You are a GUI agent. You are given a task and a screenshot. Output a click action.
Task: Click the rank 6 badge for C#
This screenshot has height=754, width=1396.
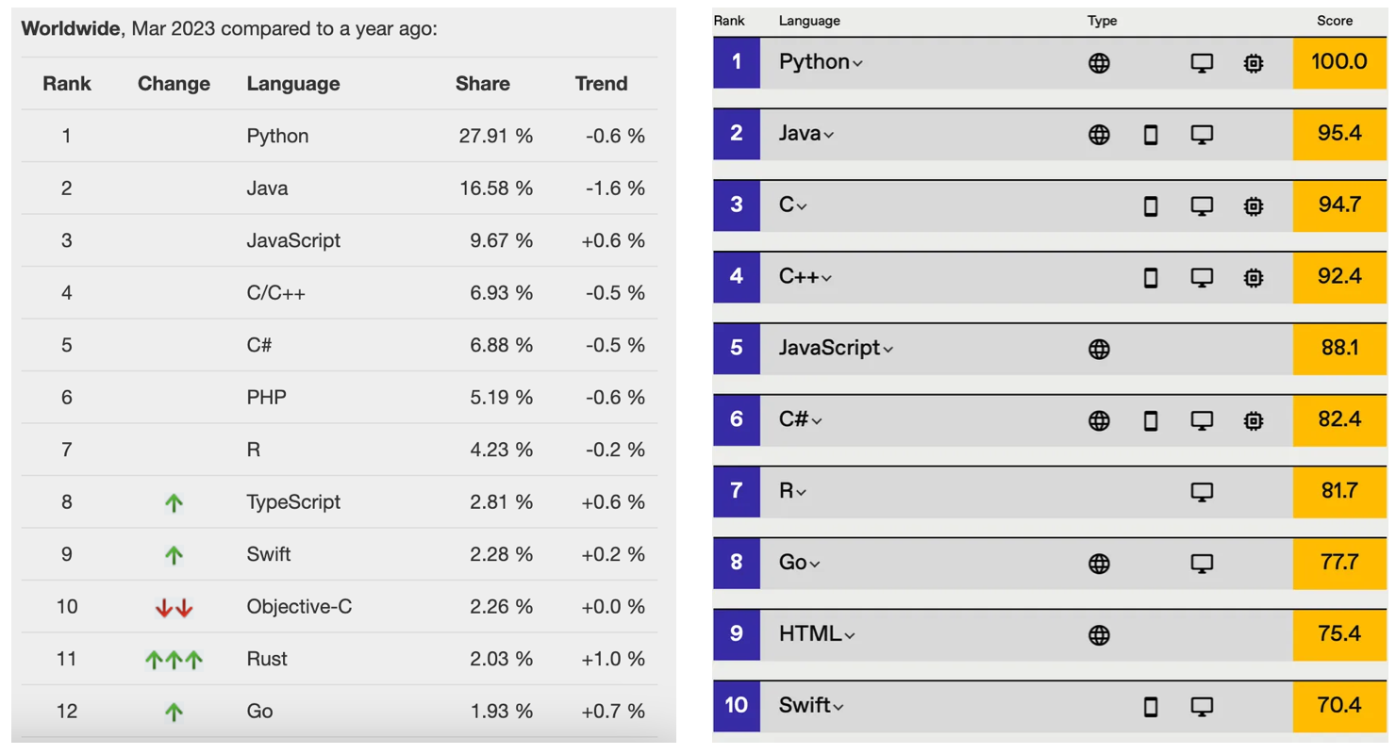[x=736, y=420]
